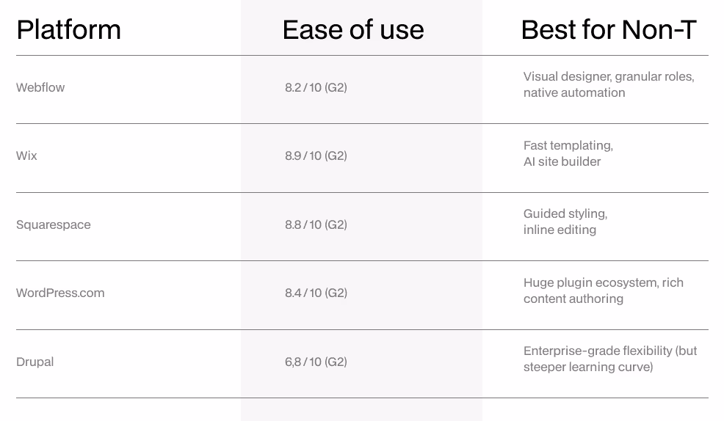This screenshot has width=724, height=421.
Task: Select the Webflow platform cell
Action: [x=40, y=87]
